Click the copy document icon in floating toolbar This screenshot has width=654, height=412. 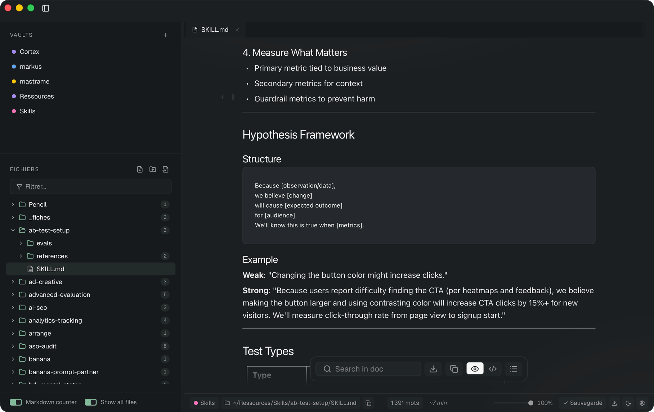[x=454, y=369]
